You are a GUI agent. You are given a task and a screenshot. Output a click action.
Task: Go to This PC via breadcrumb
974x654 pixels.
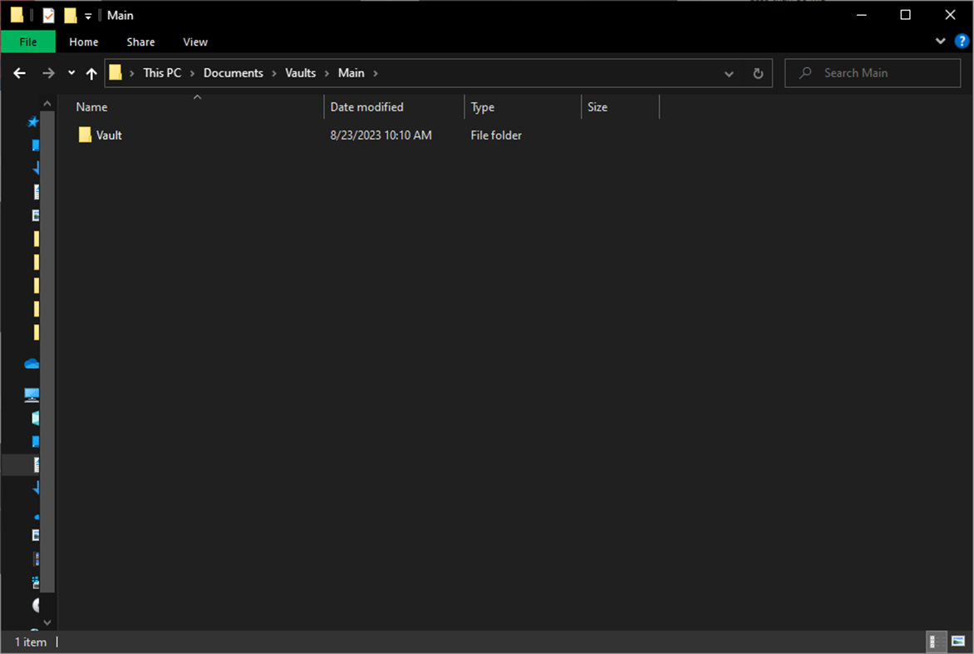[x=161, y=72]
